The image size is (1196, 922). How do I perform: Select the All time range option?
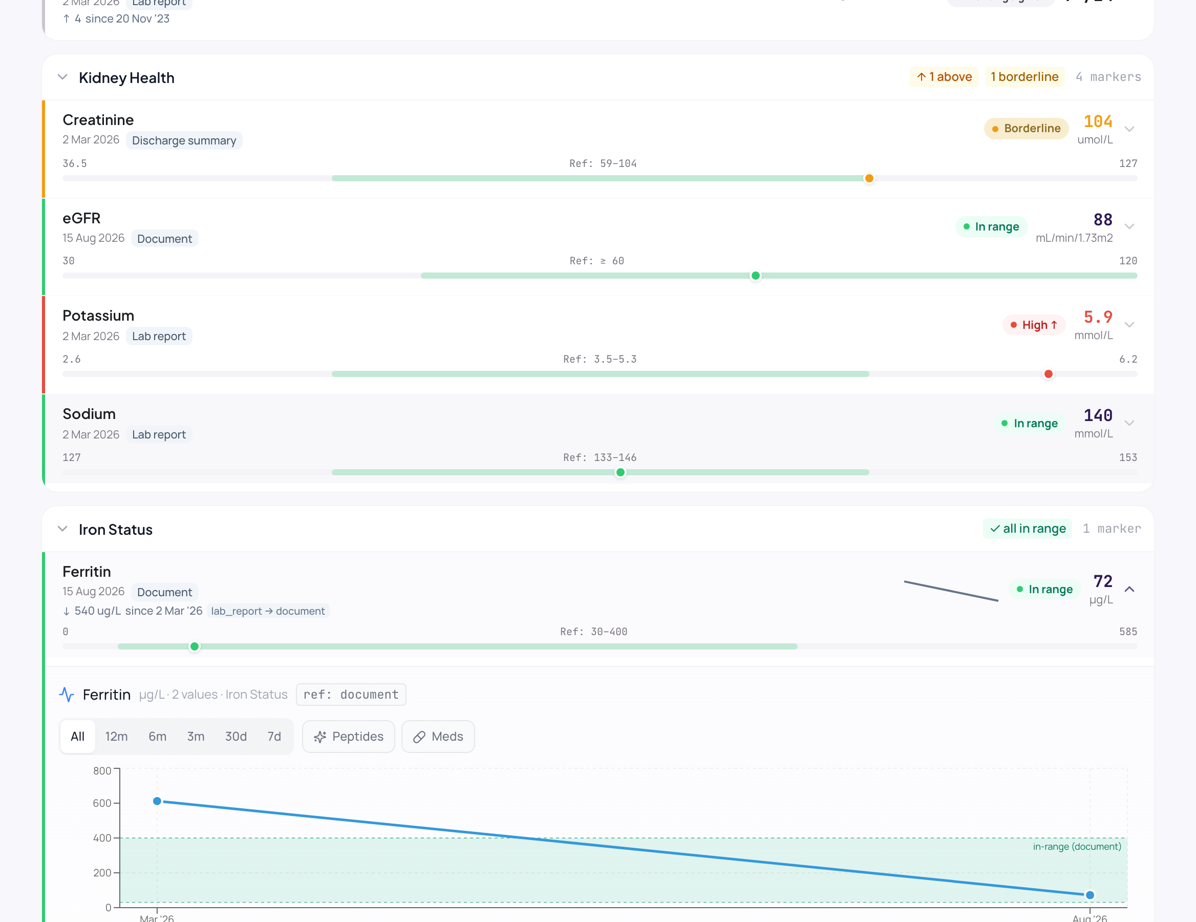pos(78,736)
